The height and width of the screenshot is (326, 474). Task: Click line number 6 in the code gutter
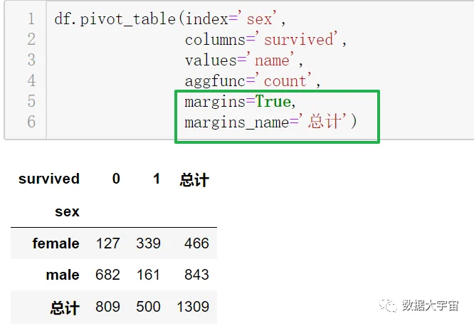point(31,122)
